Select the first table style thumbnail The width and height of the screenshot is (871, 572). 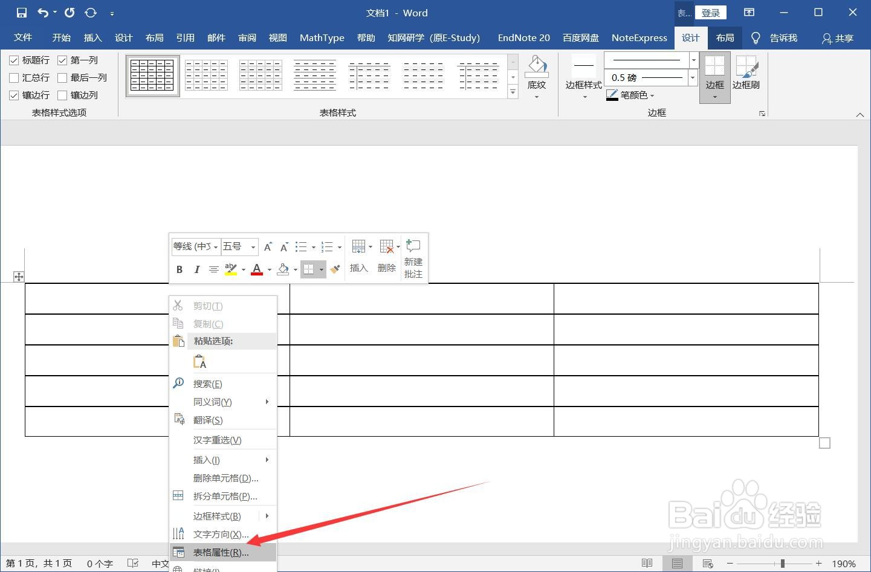152,76
